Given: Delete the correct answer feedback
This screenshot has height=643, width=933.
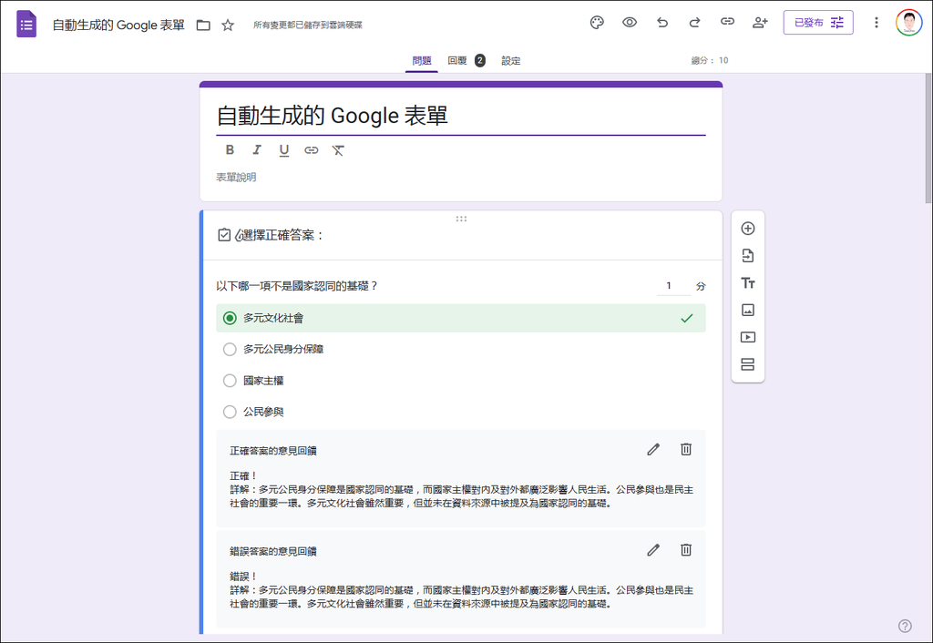Looking at the screenshot, I should 686,450.
